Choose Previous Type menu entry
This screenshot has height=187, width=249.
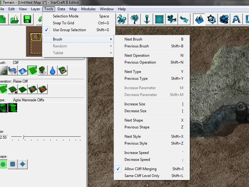tap(152, 79)
